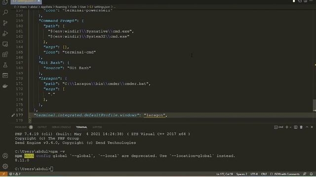
Task: Switch to the Jupyter panel tab
Action: coord(97,127)
